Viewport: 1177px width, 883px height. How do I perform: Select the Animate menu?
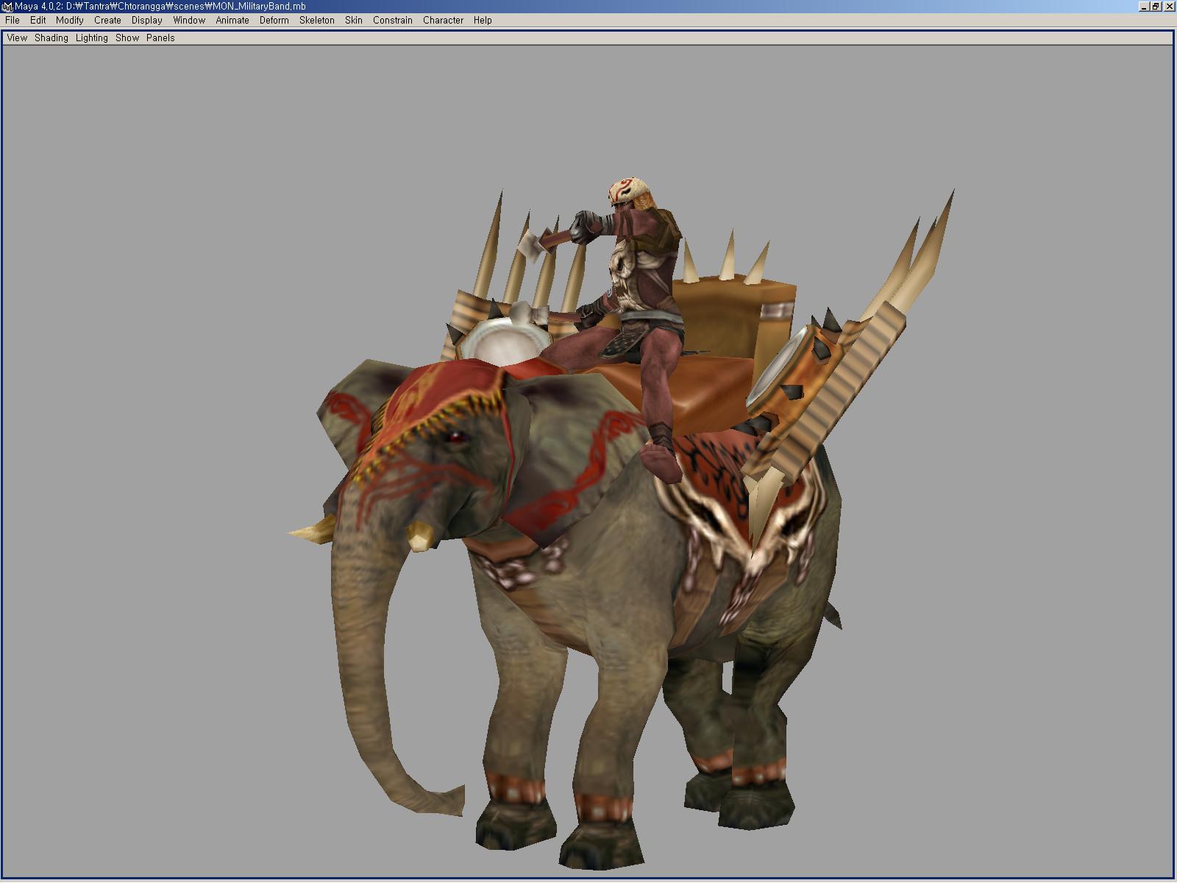pyautogui.click(x=232, y=21)
